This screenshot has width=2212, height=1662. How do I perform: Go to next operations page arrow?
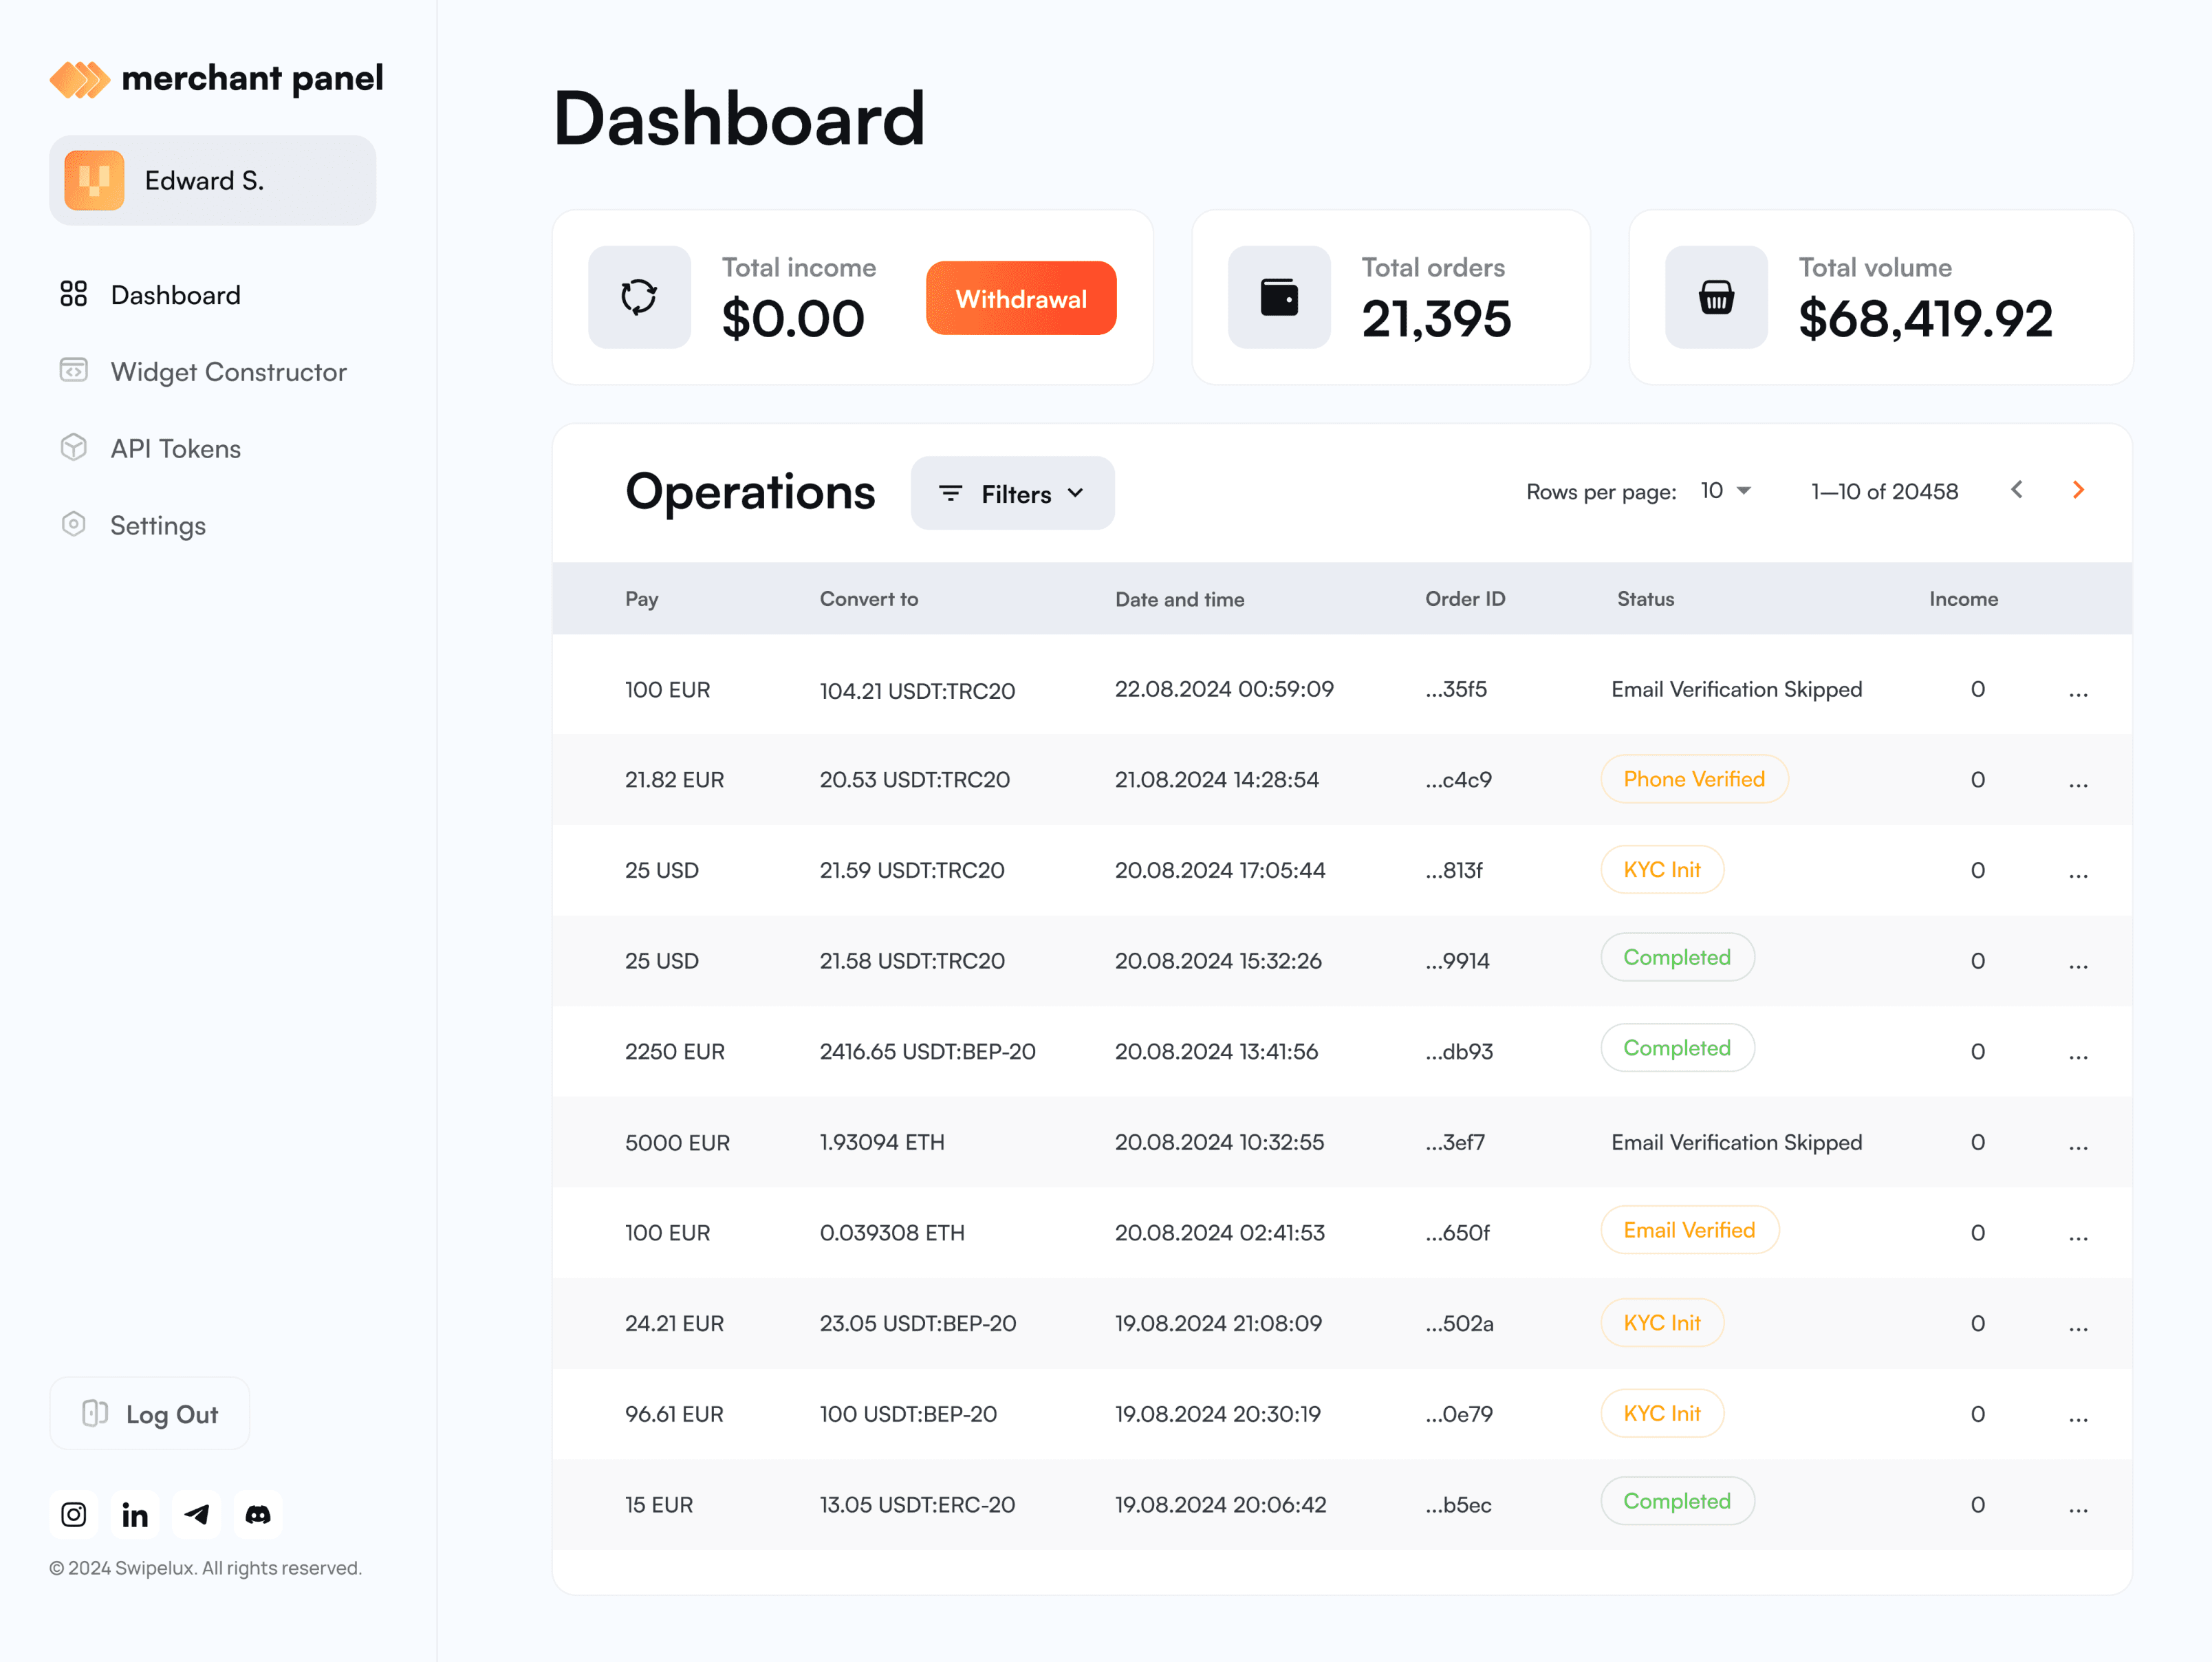pos(2078,490)
